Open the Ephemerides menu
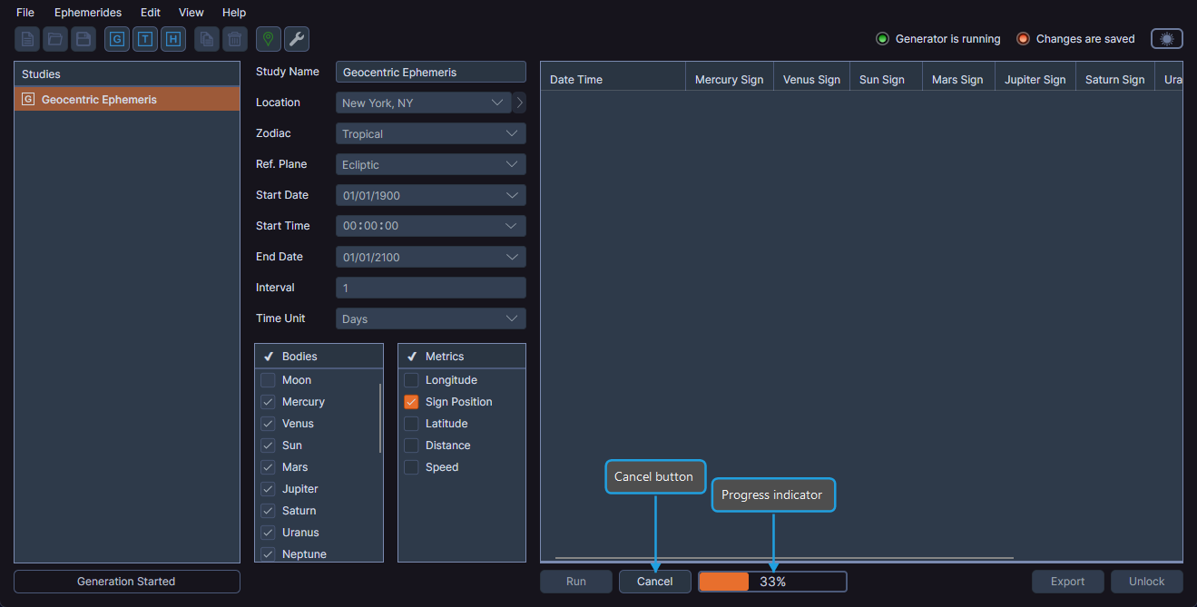1197x607 pixels. click(x=87, y=12)
